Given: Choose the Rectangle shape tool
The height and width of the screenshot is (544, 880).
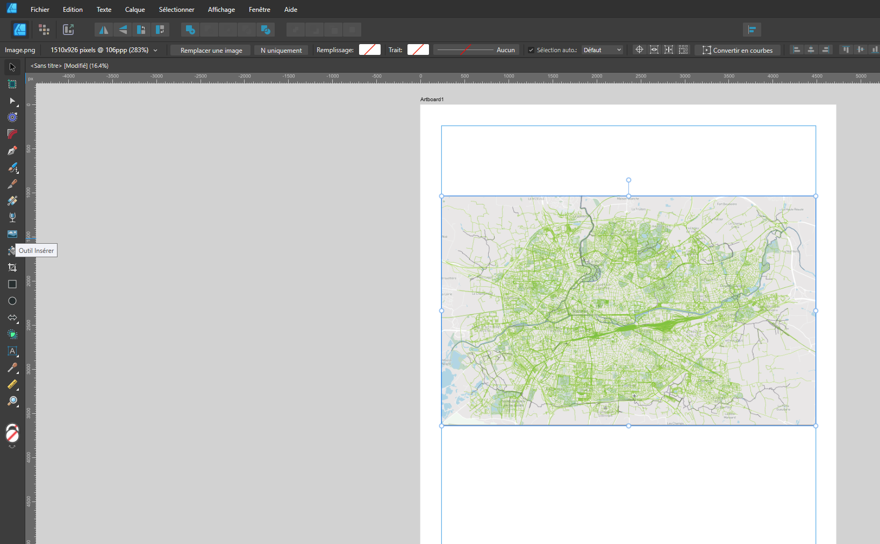Looking at the screenshot, I should (x=12, y=284).
